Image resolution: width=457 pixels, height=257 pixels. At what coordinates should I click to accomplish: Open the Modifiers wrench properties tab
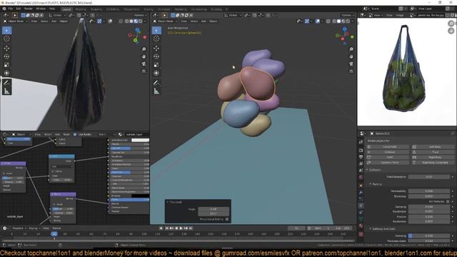361,192
